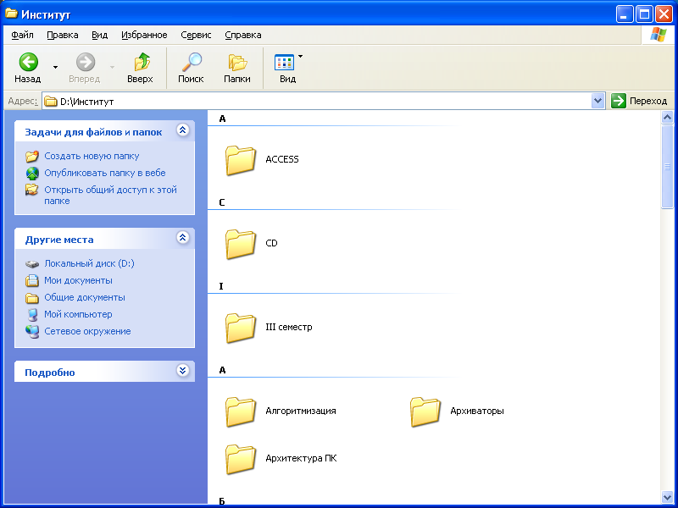
Task: Toggle the Папки folders pane icon
Action: click(x=237, y=63)
